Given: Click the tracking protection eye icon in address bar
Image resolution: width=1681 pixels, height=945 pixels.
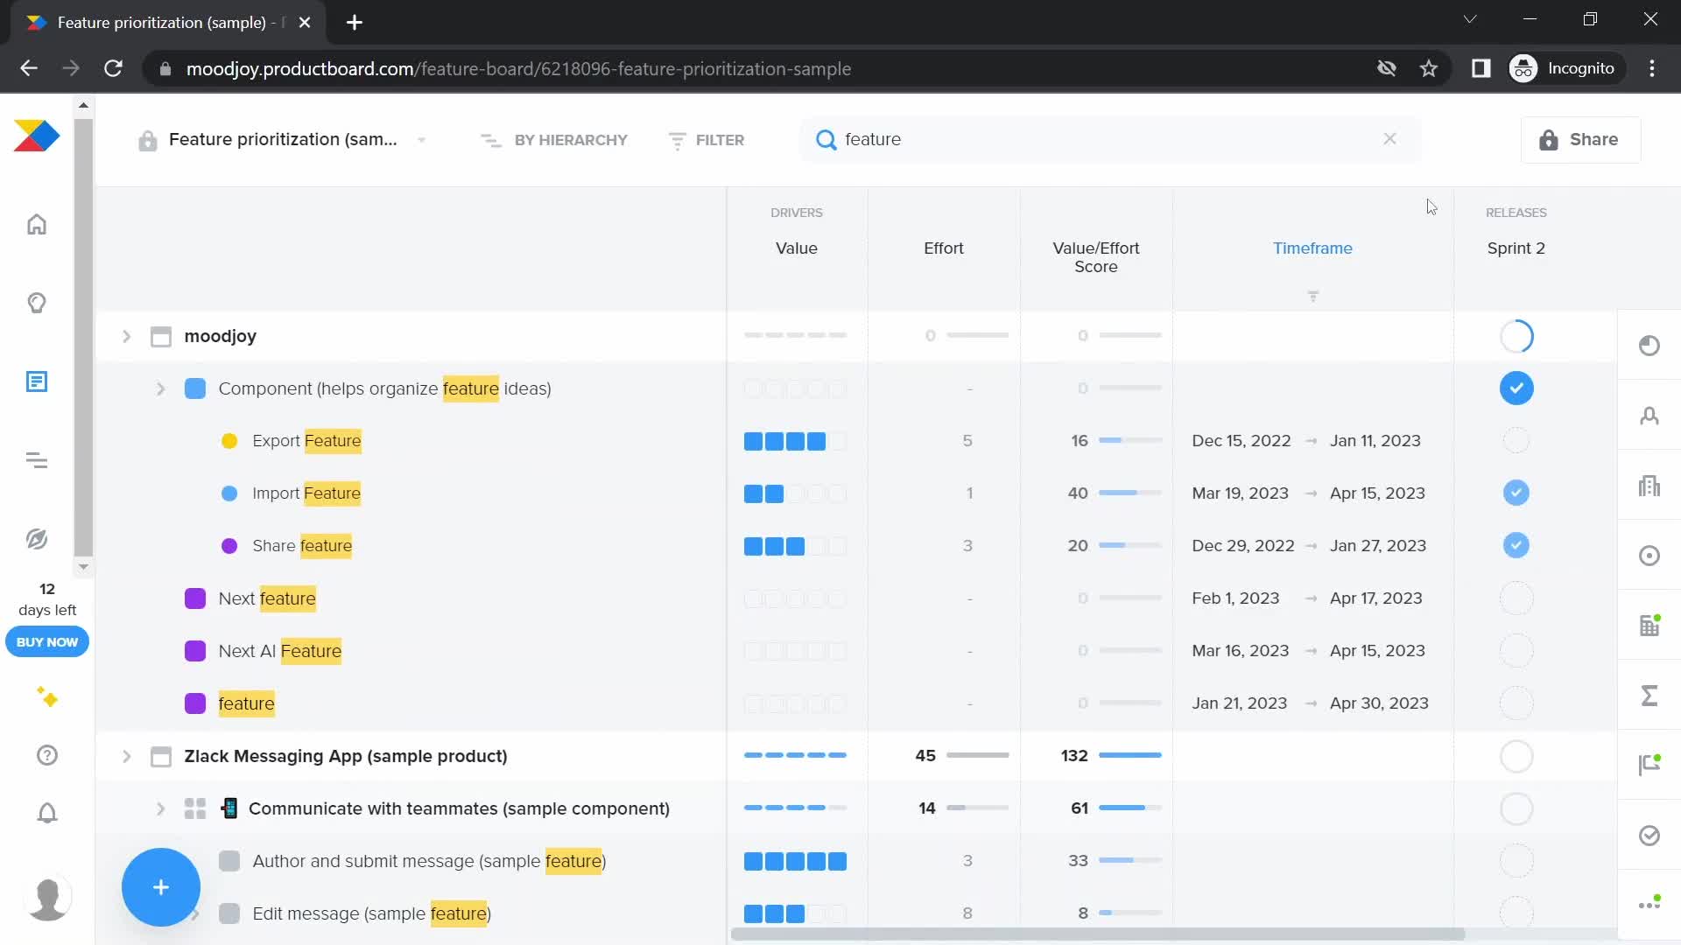Looking at the screenshot, I should point(1386,68).
